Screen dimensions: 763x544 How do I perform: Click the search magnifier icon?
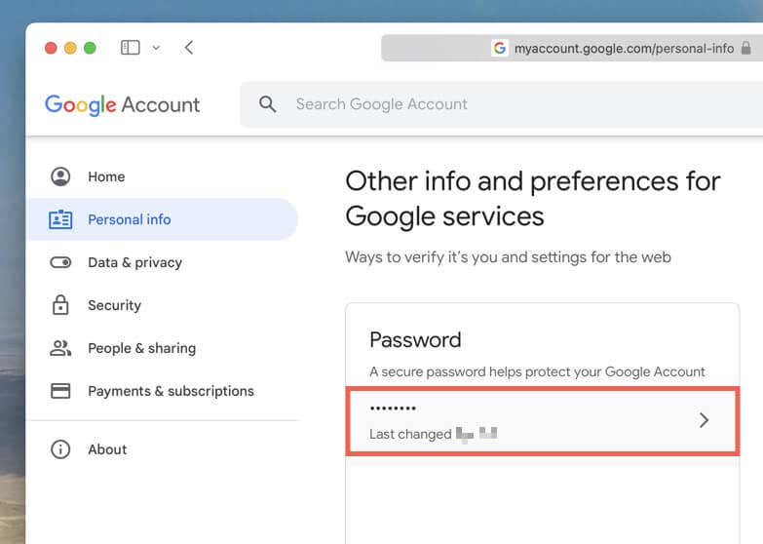(x=267, y=104)
